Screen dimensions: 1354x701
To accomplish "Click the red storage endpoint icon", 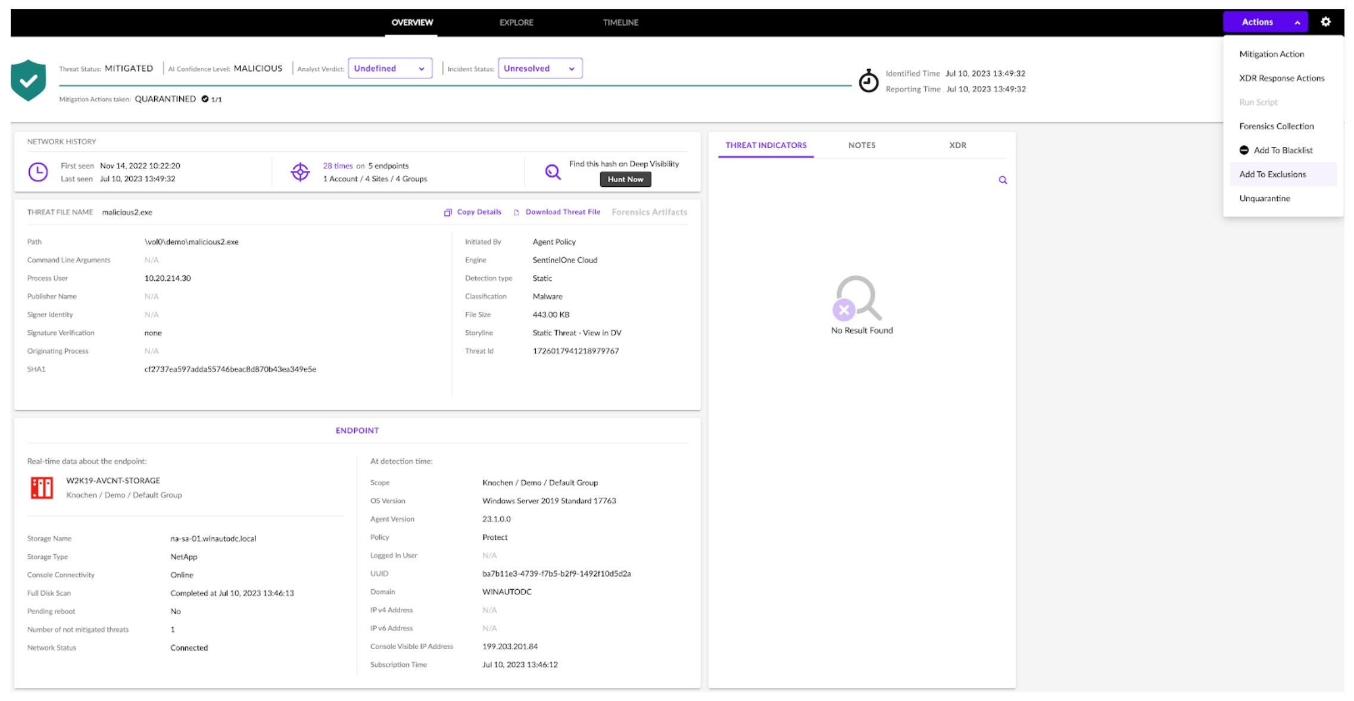I will [x=42, y=488].
